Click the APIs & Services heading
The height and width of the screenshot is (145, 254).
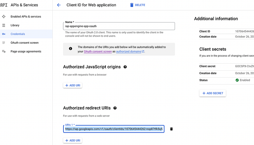click(x=24, y=5)
